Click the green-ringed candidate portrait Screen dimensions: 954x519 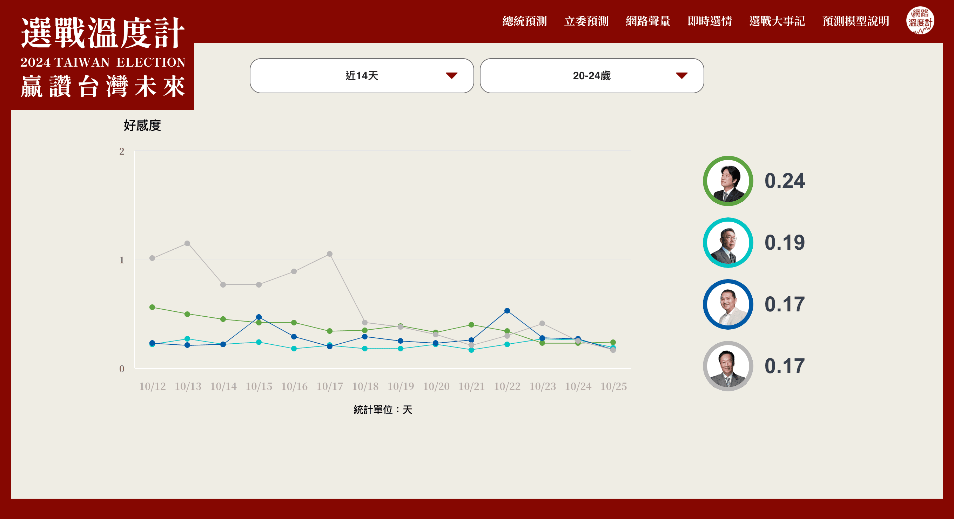click(728, 181)
